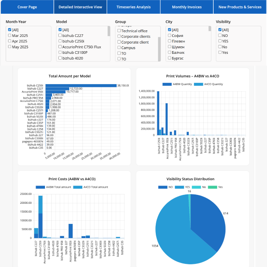Image resolution: width=267 pixels, height=267 pixels.
Task: Uncheck [All] in the Model filter
Action: tap(60, 30)
